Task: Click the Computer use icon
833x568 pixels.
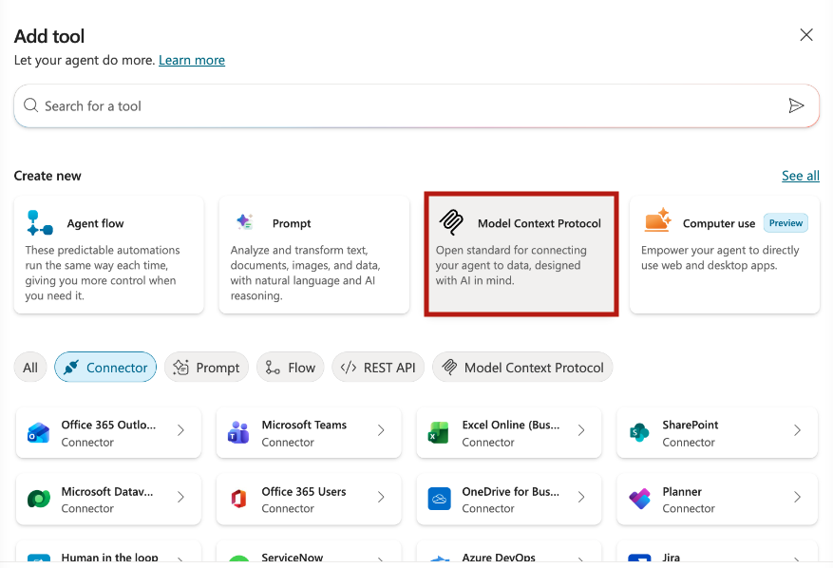Action: pos(657,220)
